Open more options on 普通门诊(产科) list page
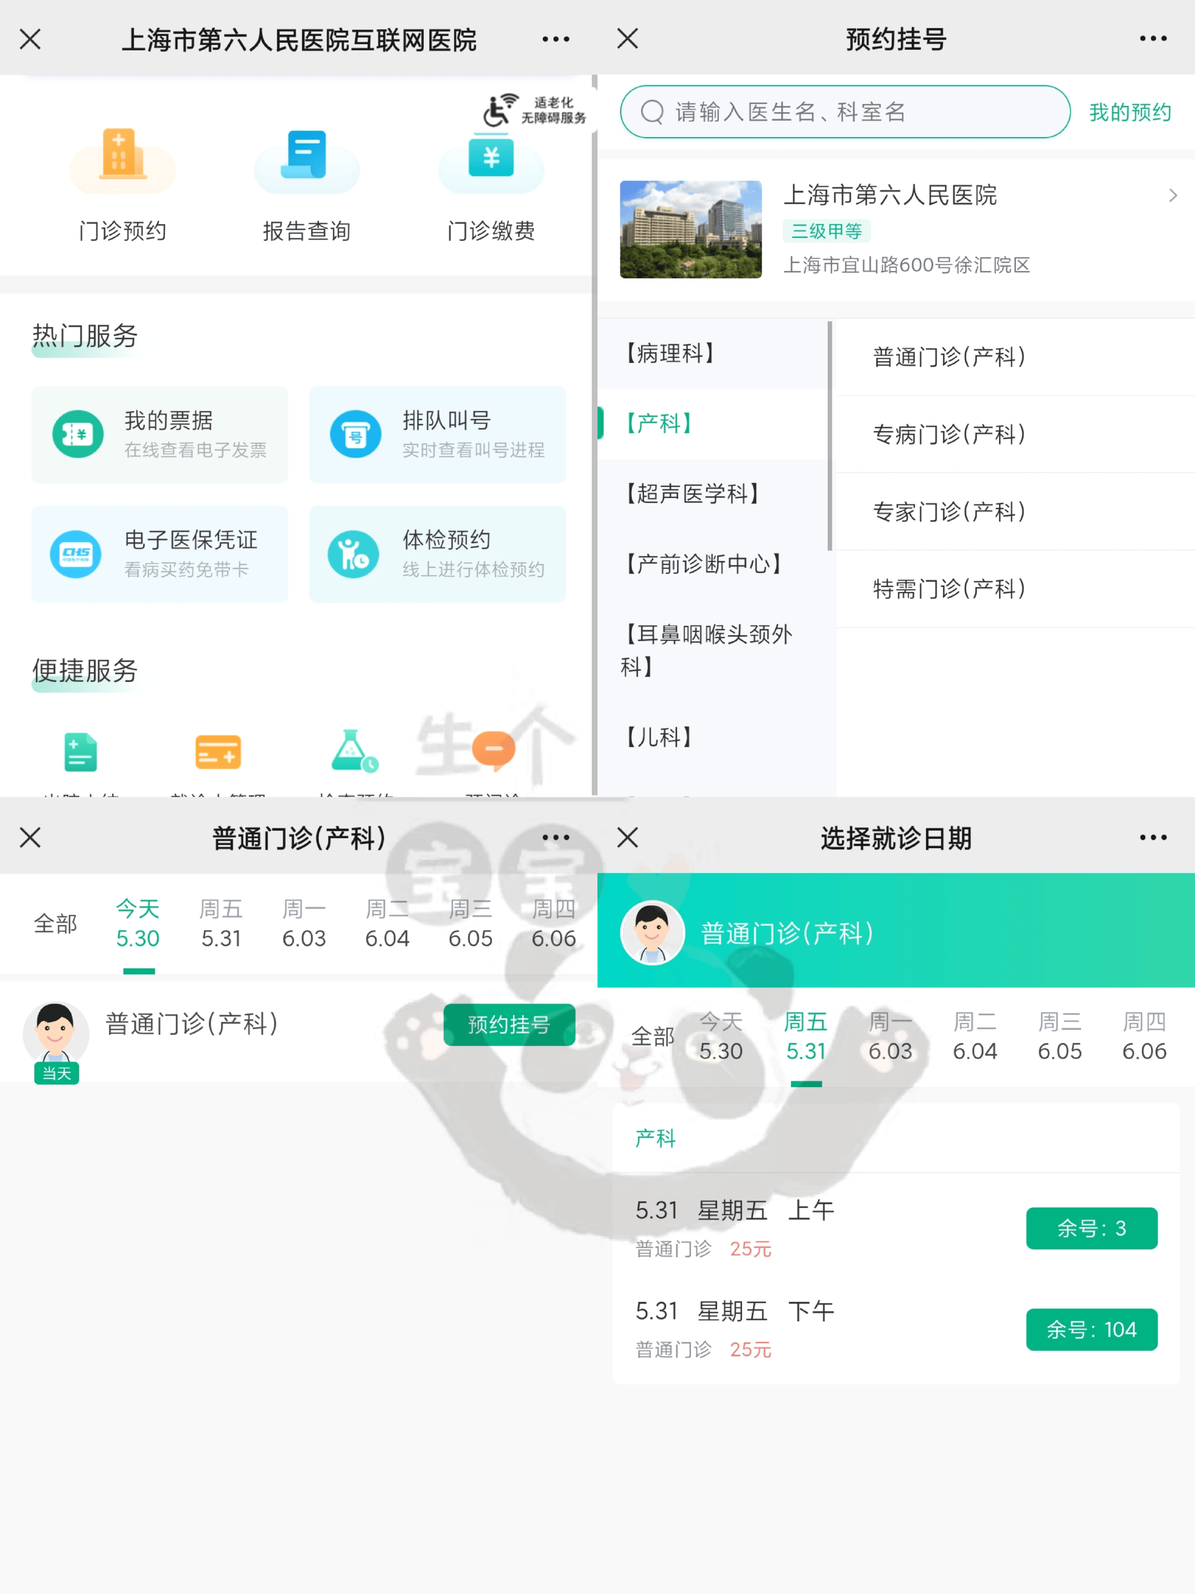This screenshot has width=1195, height=1594. [556, 837]
